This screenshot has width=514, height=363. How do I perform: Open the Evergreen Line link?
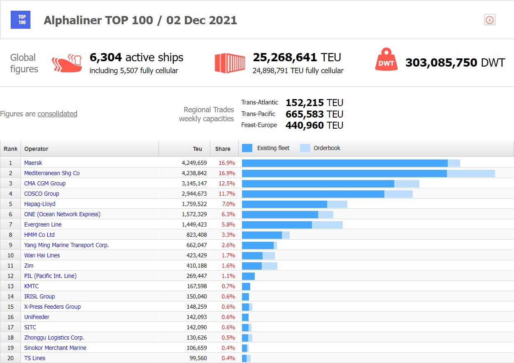[43, 224]
